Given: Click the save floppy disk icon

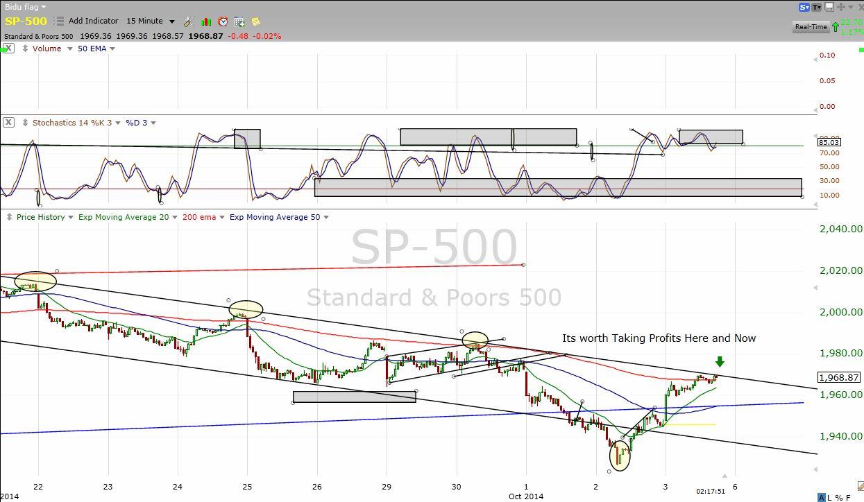Looking at the screenshot, I should [829, 7].
